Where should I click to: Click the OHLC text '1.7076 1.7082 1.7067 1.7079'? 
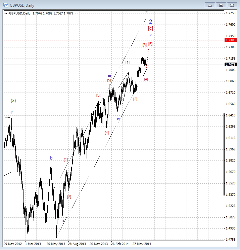tap(53, 13)
